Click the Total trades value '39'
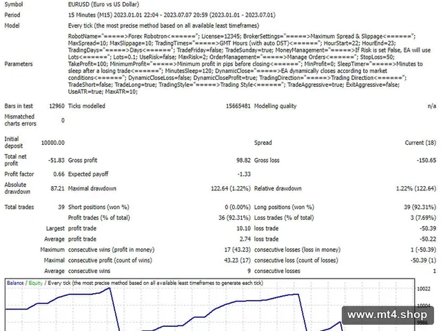 [x=61, y=207]
